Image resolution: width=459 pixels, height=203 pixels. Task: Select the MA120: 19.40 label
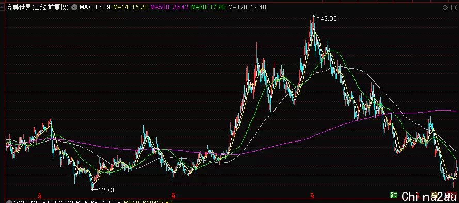[x=247, y=7]
